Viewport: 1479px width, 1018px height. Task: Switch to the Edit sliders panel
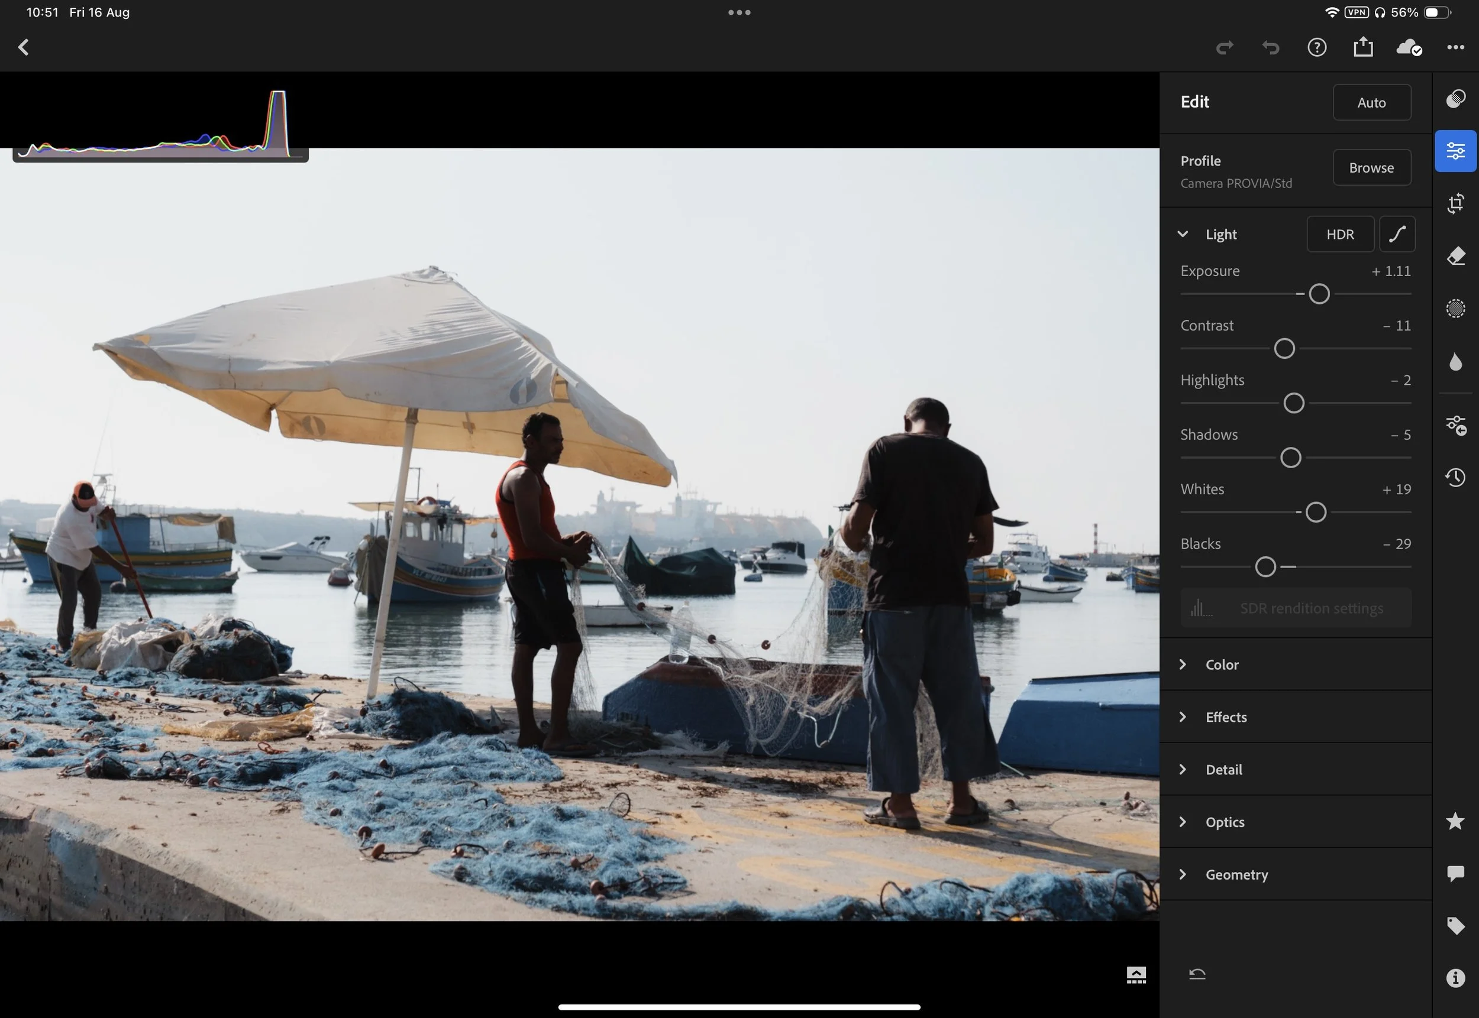pos(1455,151)
